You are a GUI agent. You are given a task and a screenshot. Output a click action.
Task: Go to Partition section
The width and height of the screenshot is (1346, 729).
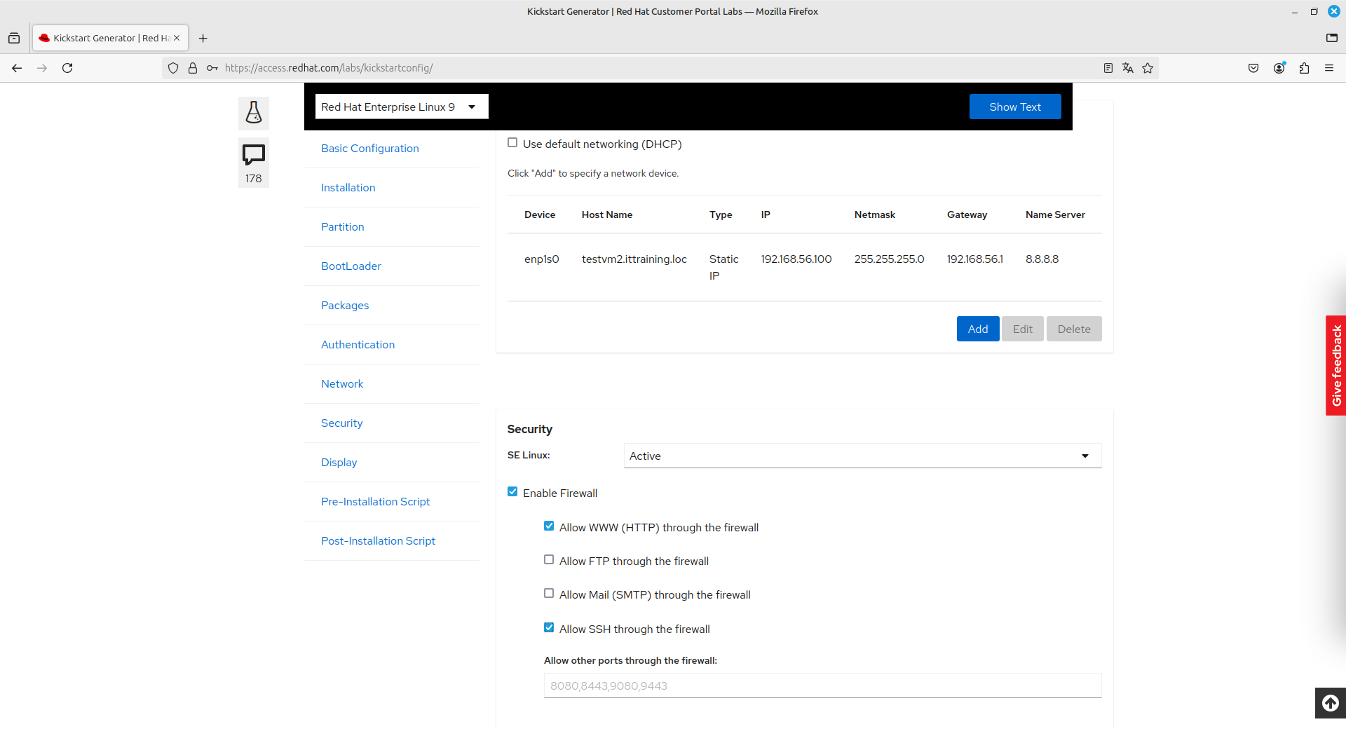(343, 227)
